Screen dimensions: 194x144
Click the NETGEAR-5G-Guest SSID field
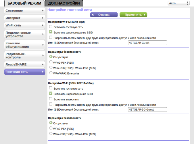pos(147,109)
